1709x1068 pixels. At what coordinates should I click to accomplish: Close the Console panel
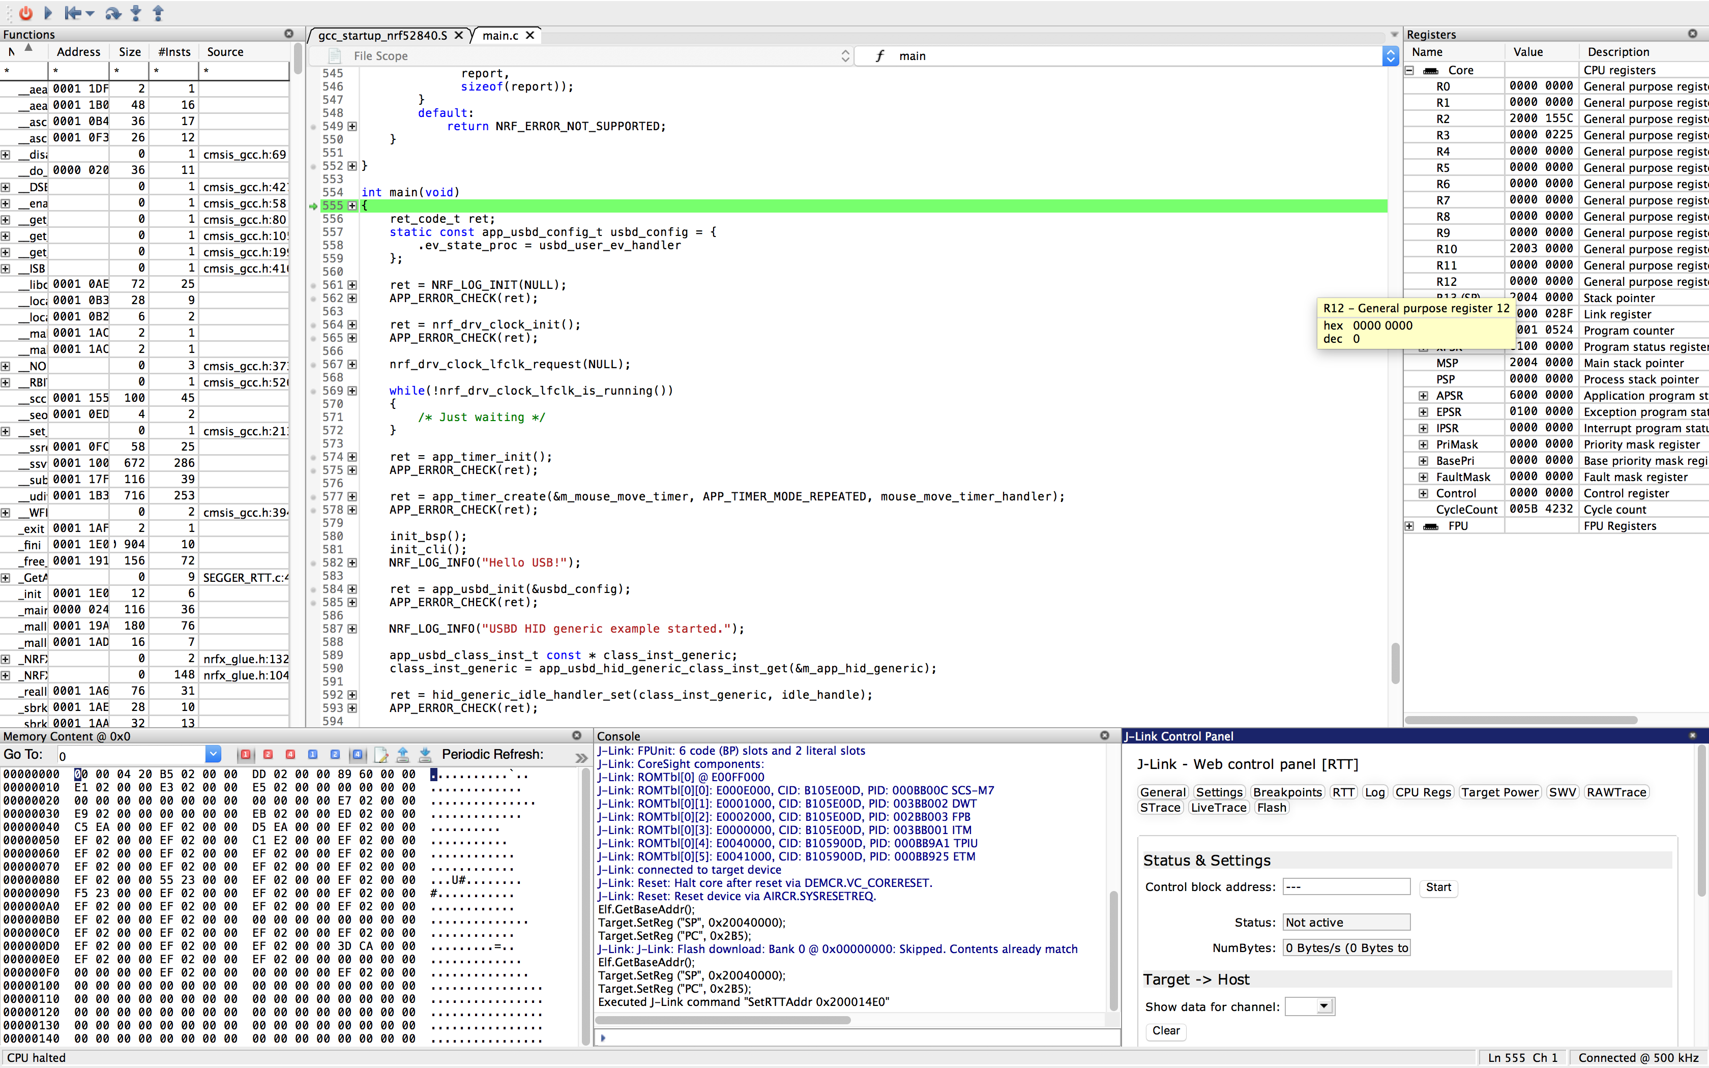[x=1105, y=736]
